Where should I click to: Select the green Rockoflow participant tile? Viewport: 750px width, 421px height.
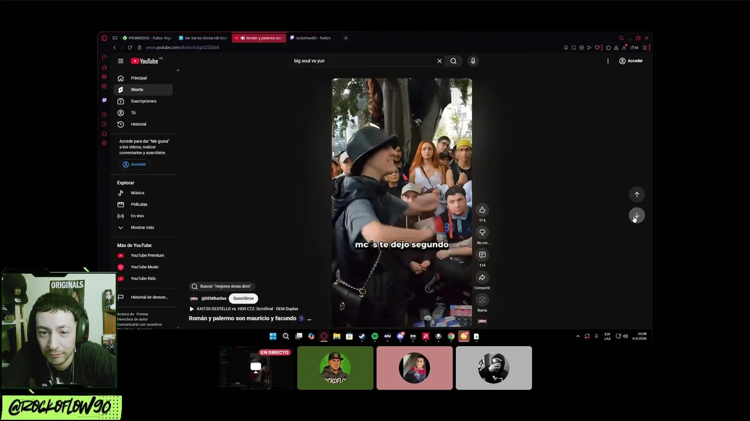point(335,368)
